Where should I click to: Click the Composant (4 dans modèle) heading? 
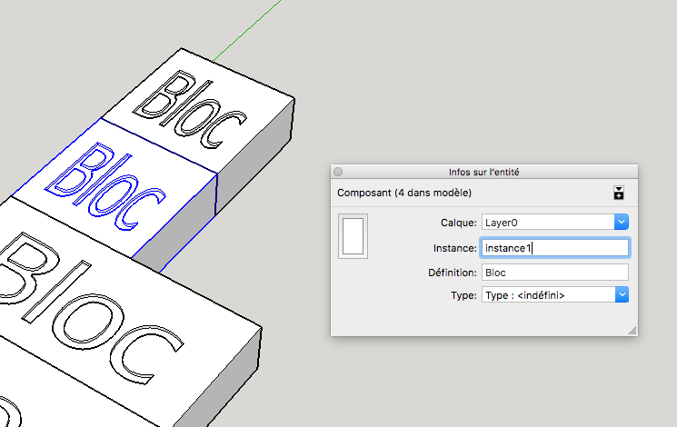(404, 193)
